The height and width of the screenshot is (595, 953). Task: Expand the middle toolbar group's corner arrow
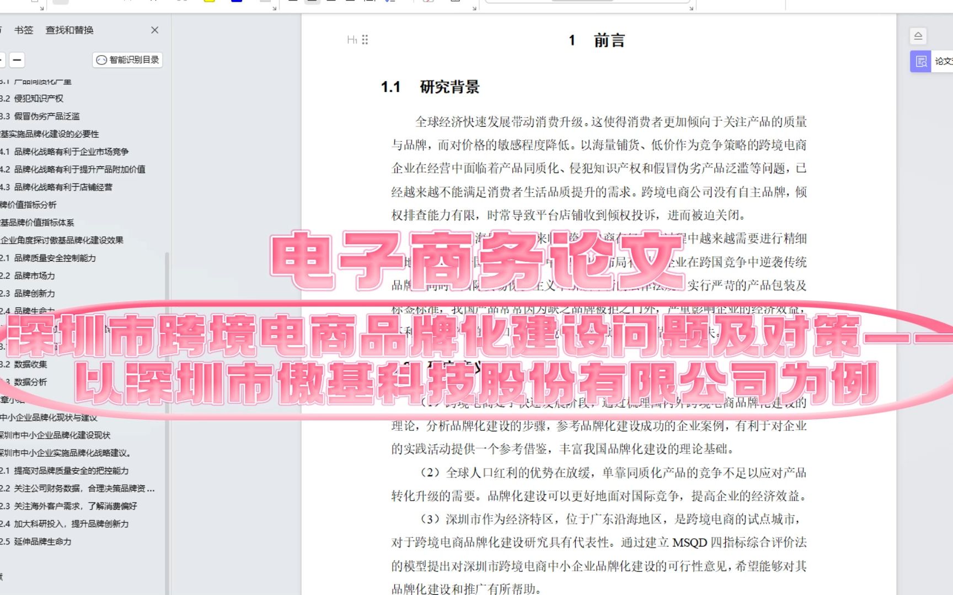click(x=274, y=8)
